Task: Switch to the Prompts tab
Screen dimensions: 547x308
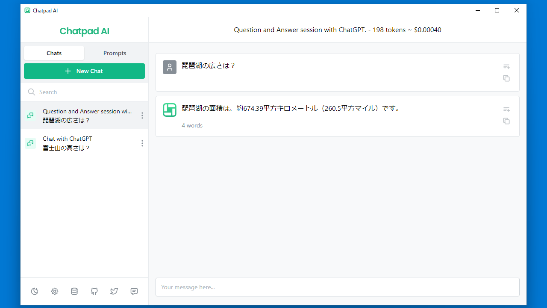Action: pos(115,53)
